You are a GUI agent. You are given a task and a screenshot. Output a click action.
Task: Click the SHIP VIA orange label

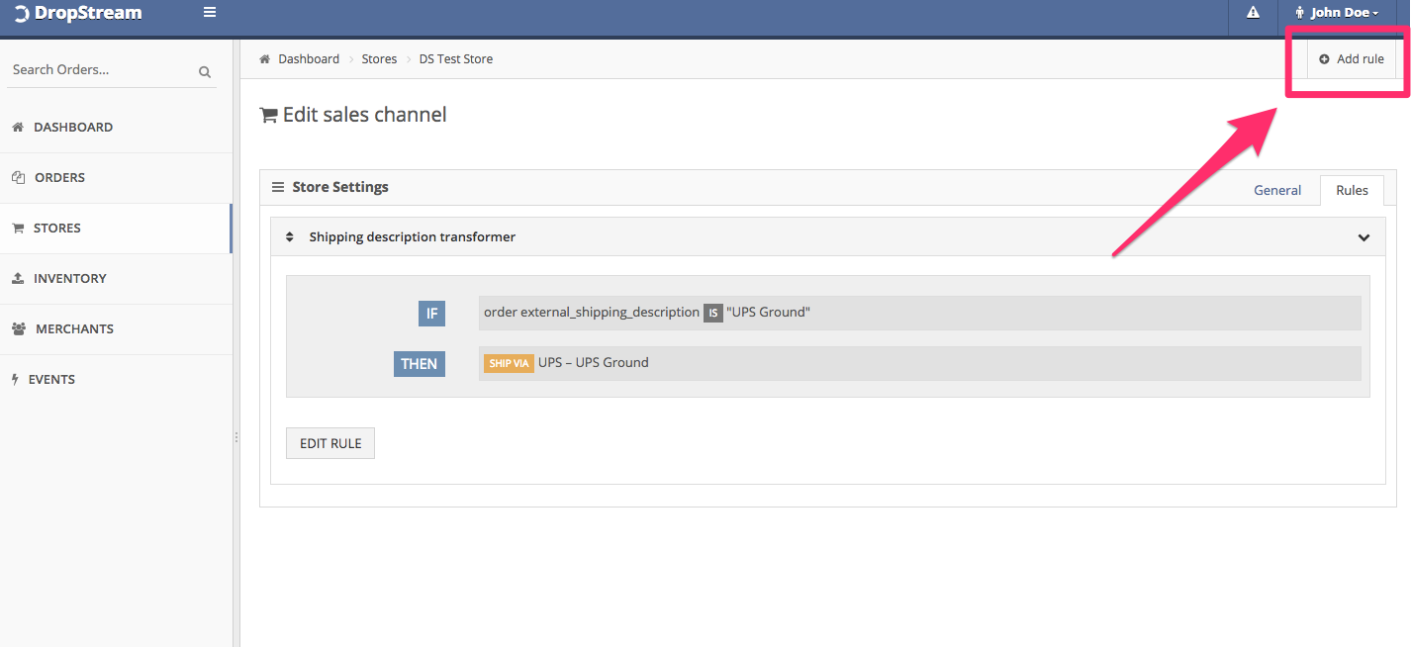[509, 363]
